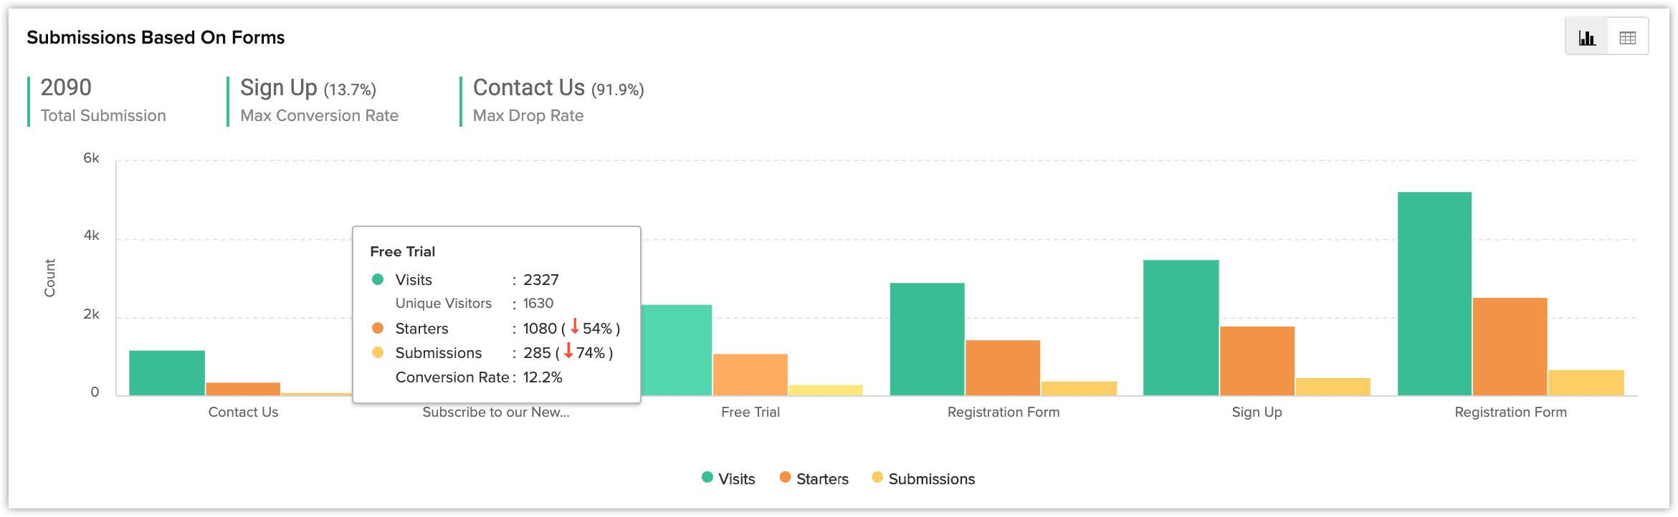Click the Free Trial yellow Submissions bar

(x=825, y=390)
